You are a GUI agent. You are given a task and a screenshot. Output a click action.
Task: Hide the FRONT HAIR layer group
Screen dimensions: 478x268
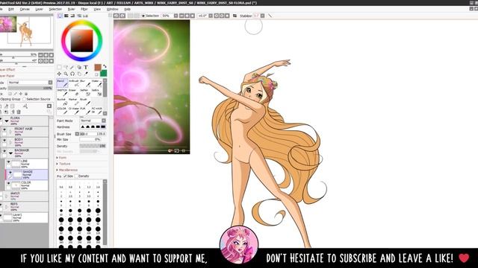(x=4, y=130)
